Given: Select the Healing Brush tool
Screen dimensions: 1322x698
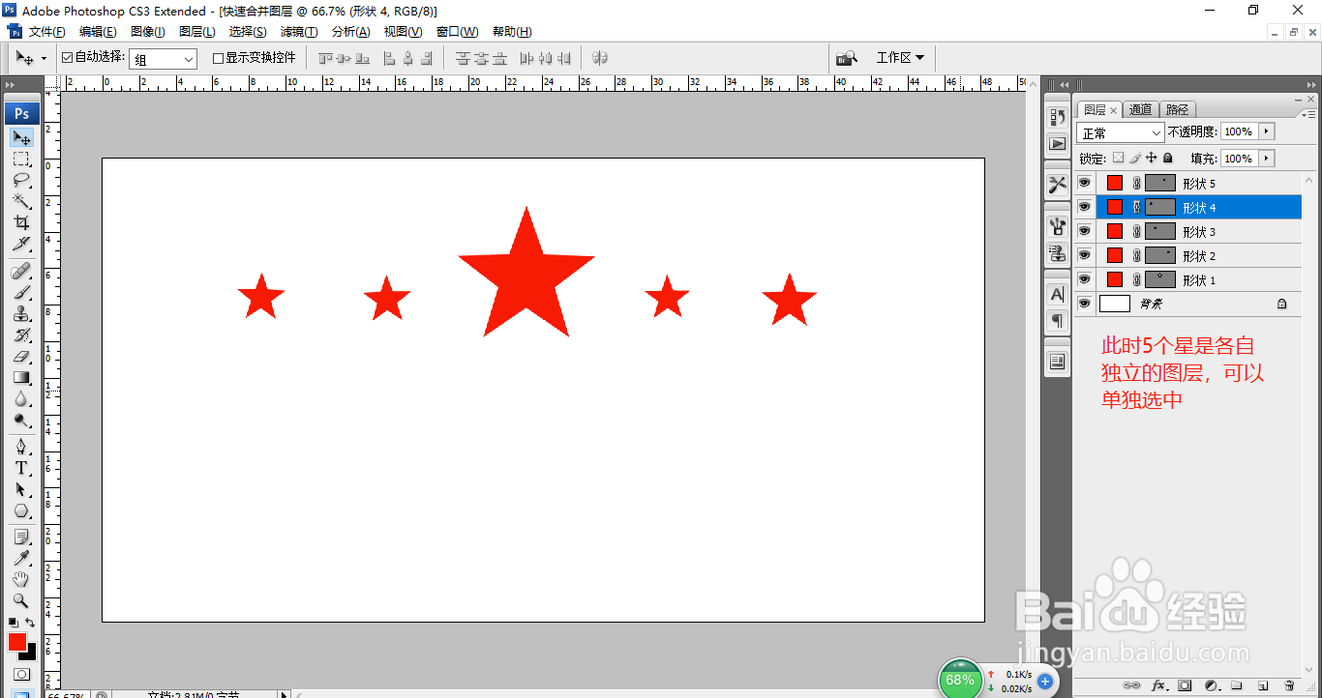Looking at the screenshot, I should (x=21, y=271).
